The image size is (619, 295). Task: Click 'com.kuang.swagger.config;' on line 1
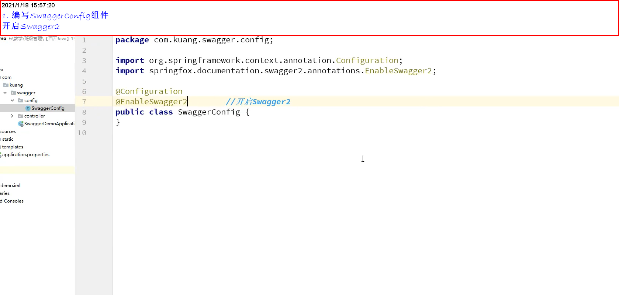point(214,40)
